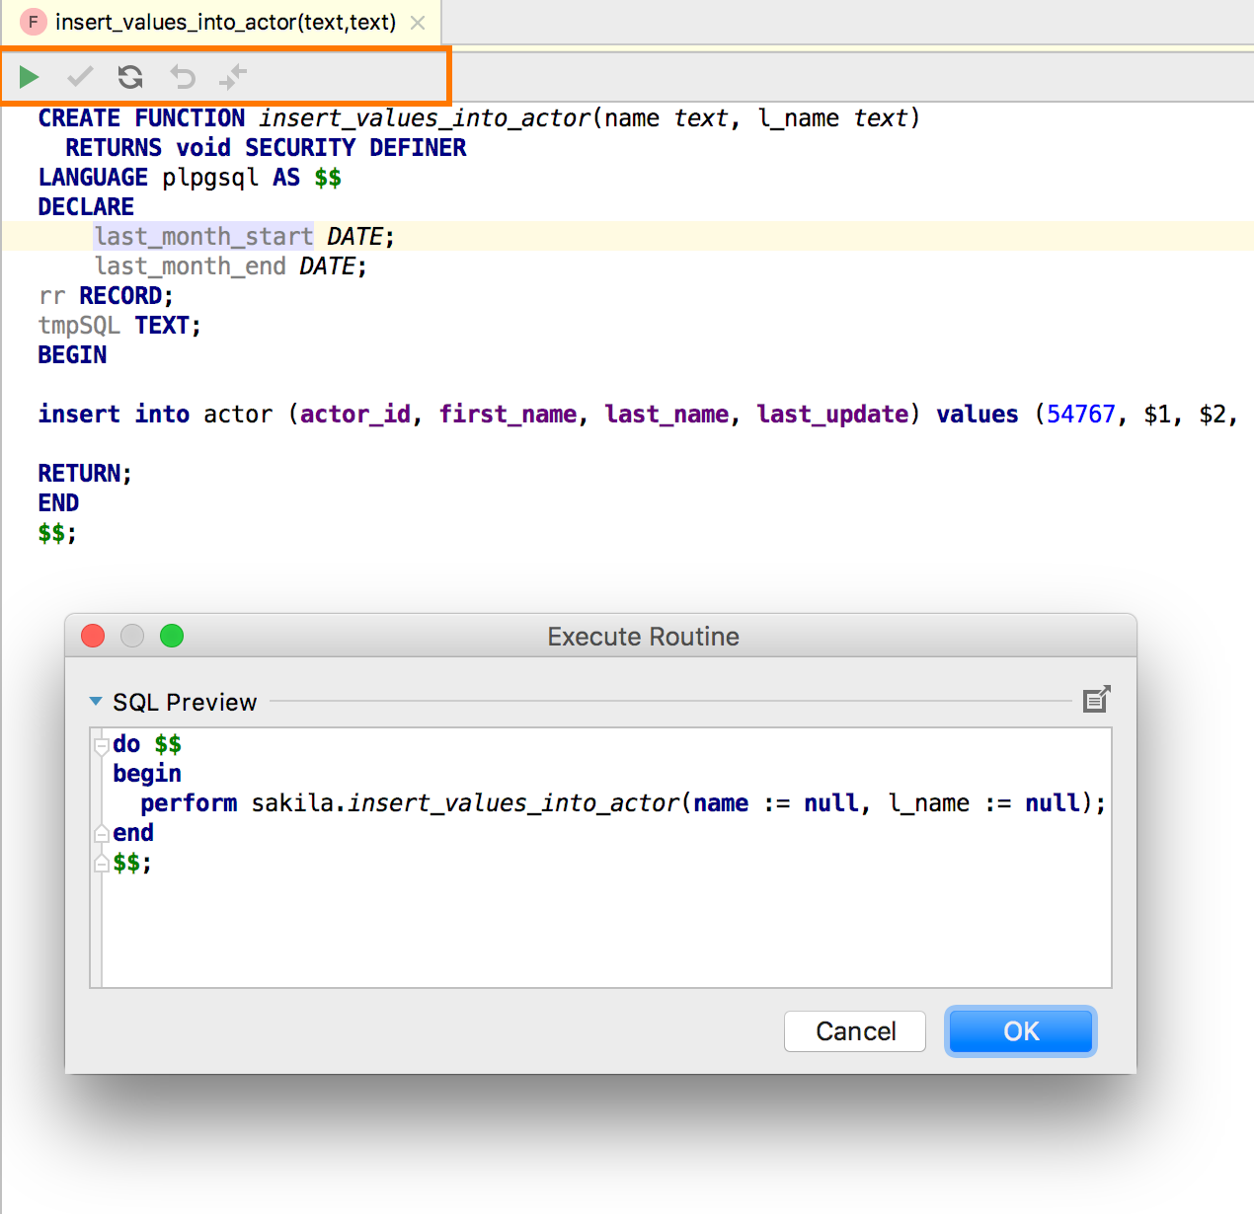
Task: Click the Submit checkmark icon in the toolbar
Action: (80, 76)
